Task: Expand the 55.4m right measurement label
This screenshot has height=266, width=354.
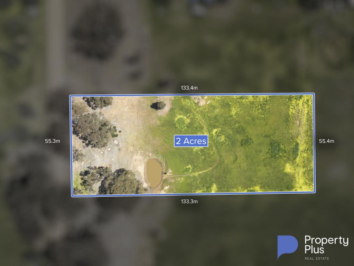Action: tap(326, 141)
